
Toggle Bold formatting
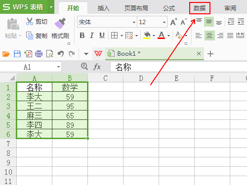click(82, 36)
